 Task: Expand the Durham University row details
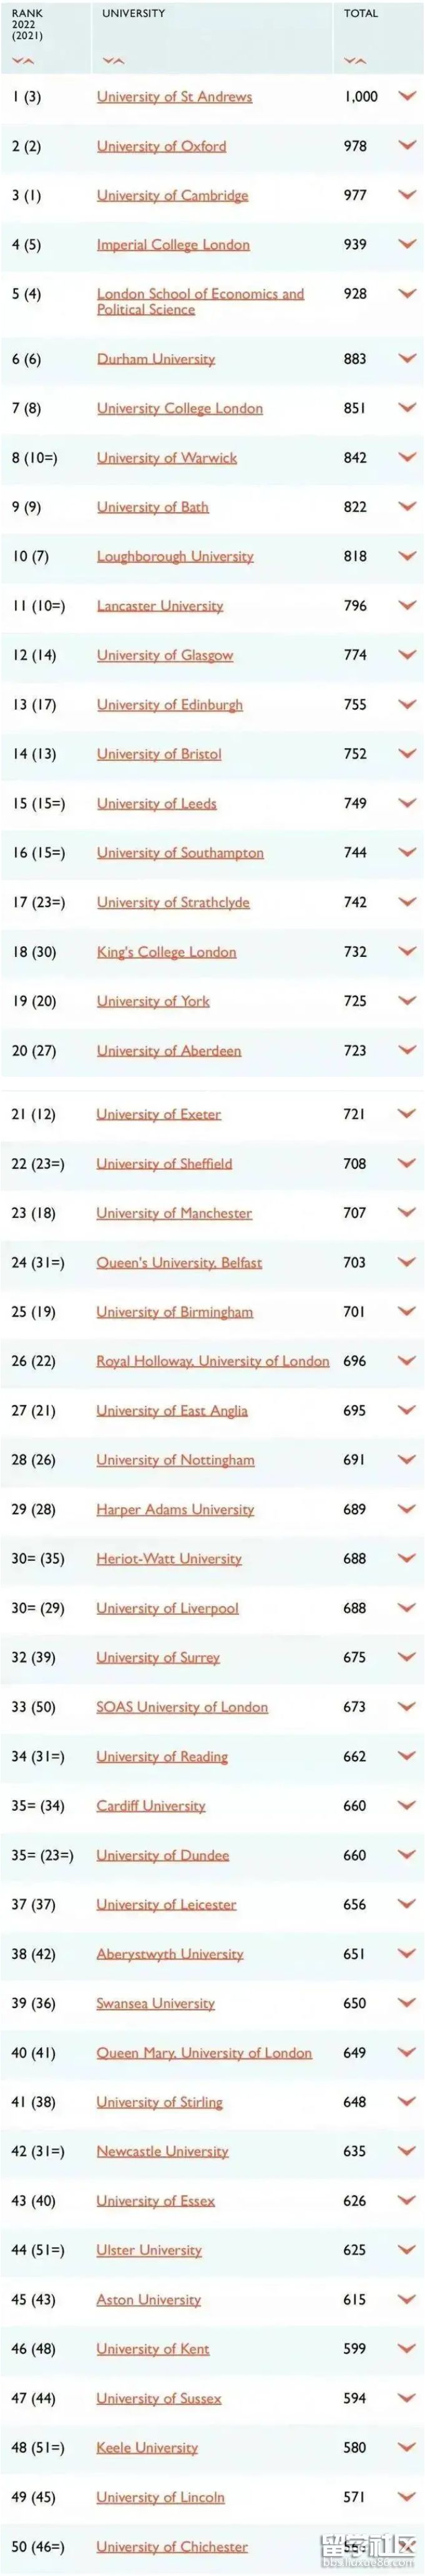[x=406, y=358]
